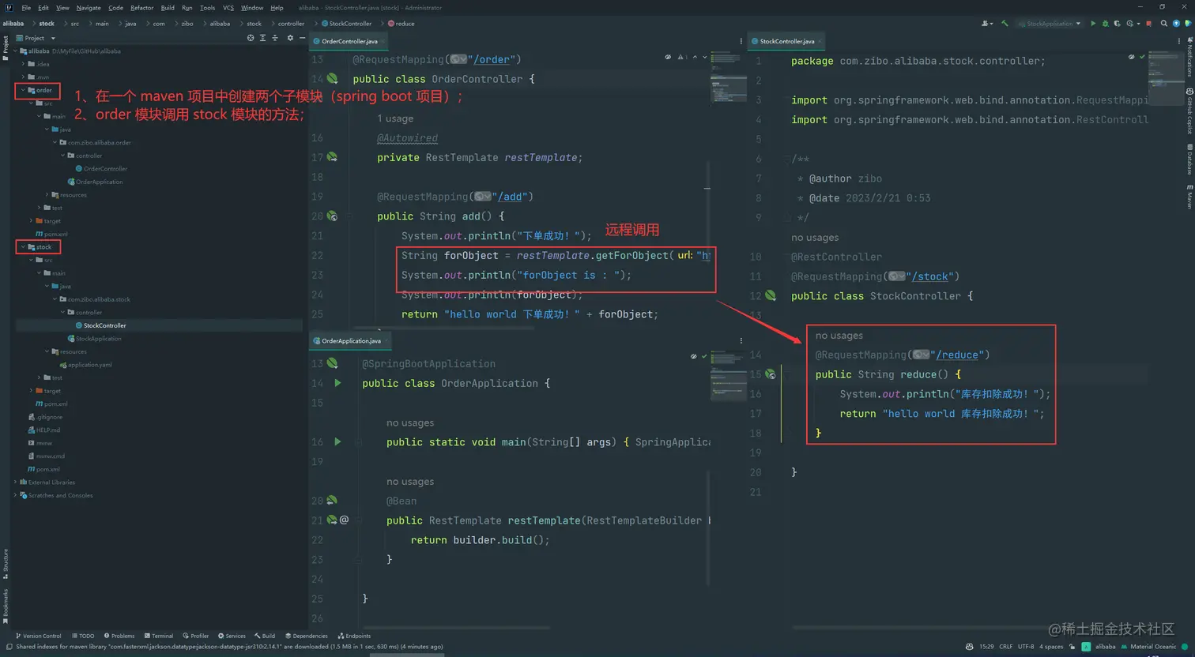Open the Version Control tool window

[x=38, y=636]
